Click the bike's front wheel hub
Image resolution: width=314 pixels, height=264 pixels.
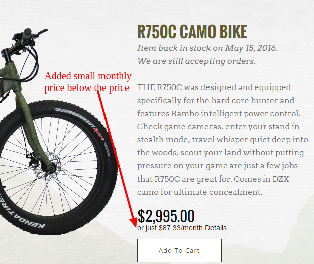(51, 168)
